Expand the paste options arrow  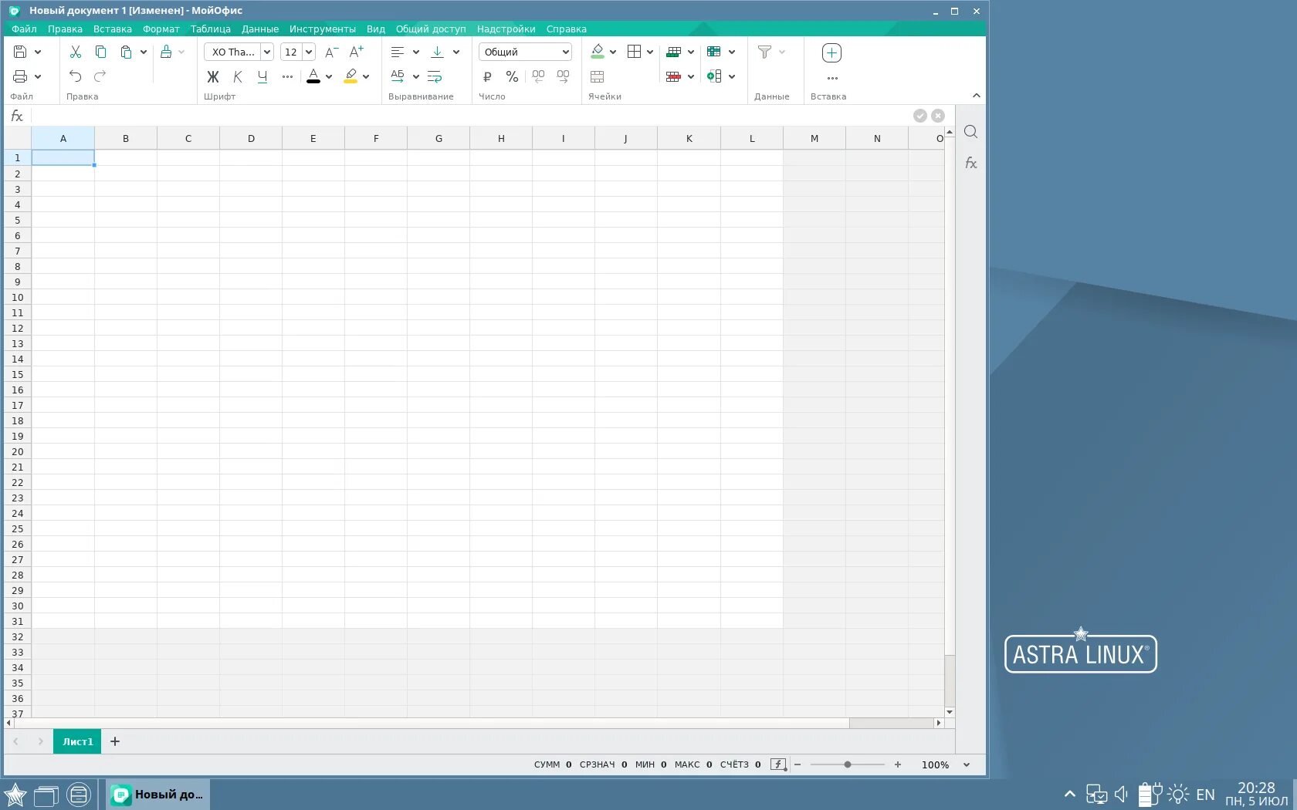pyautogui.click(x=143, y=52)
